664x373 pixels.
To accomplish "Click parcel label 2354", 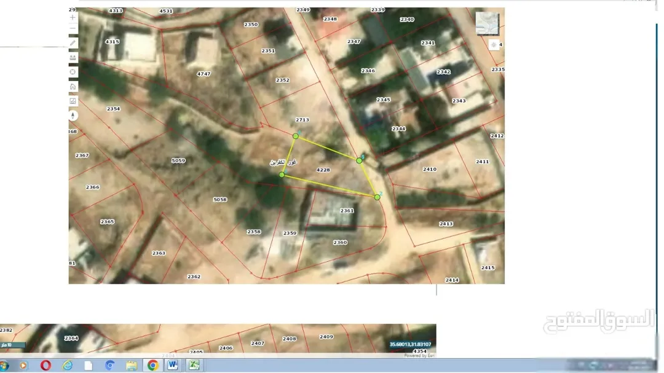I will click(113, 109).
